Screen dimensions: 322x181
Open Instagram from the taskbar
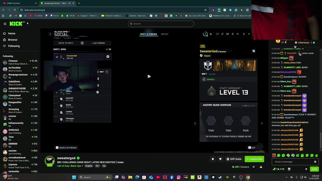tap(179, 177)
